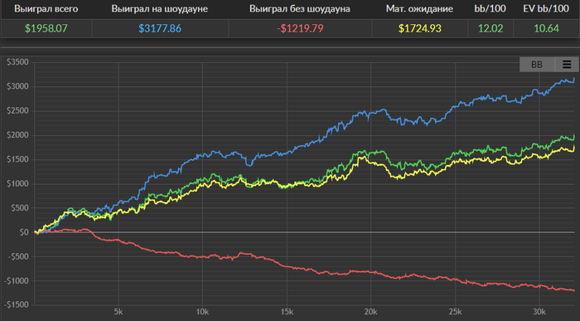
Task: Open the chart hamburger menu
Action: point(567,65)
